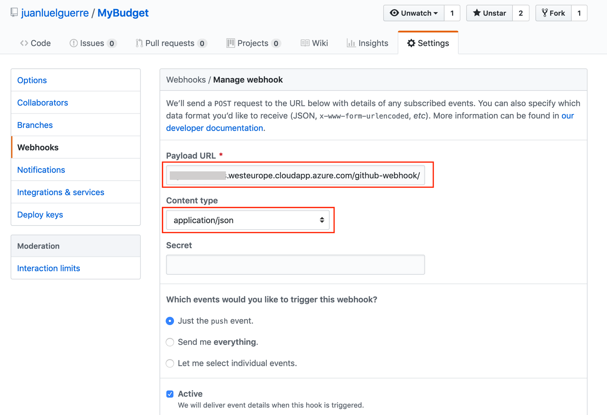Go to Deploy keys settings
The width and height of the screenshot is (607, 415).
point(40,215)
